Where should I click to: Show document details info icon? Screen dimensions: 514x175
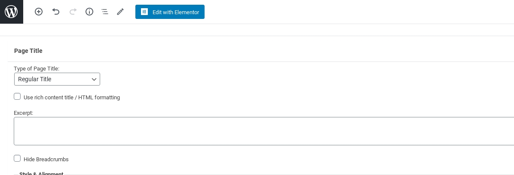click(89, 12)
